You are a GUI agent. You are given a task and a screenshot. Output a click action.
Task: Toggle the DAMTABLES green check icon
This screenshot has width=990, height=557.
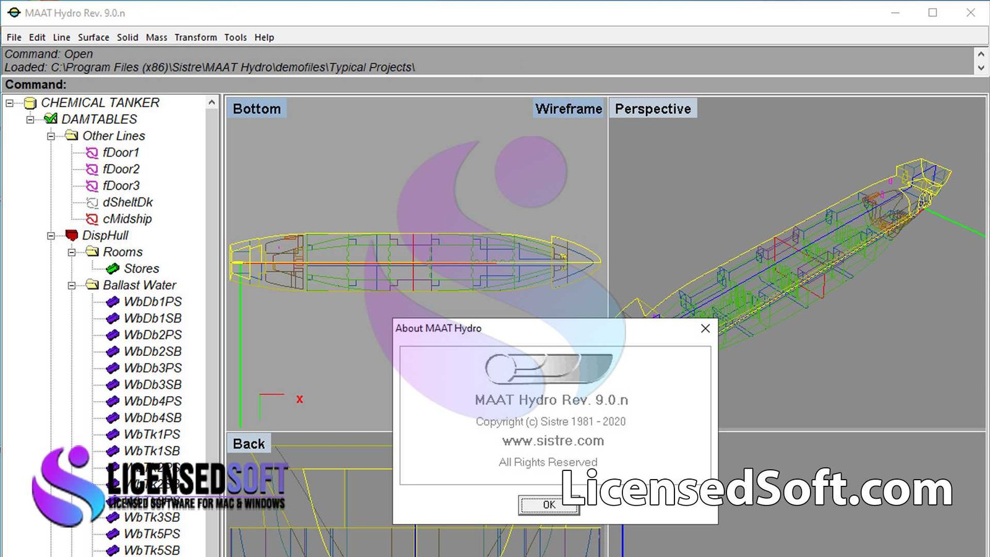[51, 119]
